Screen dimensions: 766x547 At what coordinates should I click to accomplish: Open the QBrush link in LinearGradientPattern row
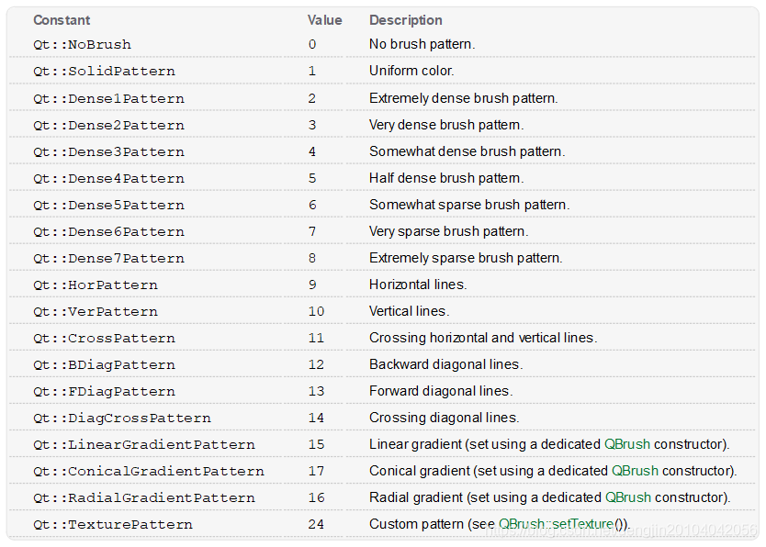[x=626, y=444]
